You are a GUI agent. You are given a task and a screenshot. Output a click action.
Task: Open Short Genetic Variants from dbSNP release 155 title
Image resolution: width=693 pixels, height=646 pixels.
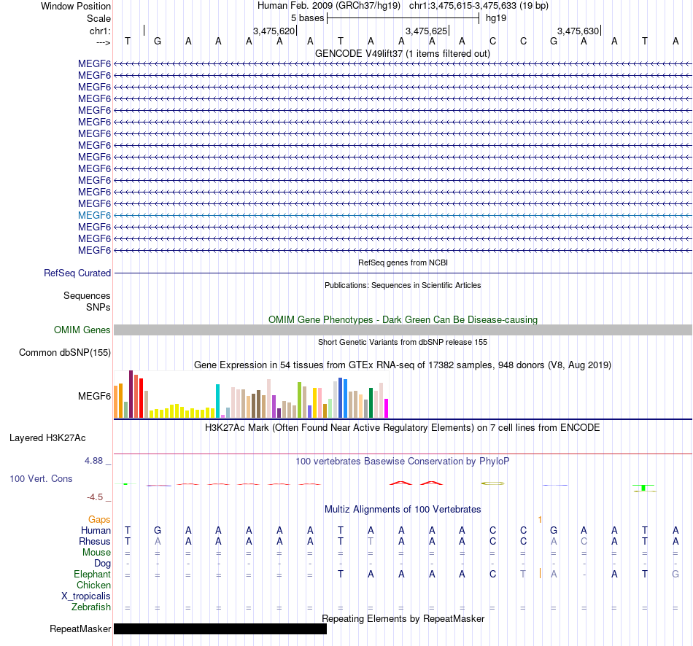[403, 342]
